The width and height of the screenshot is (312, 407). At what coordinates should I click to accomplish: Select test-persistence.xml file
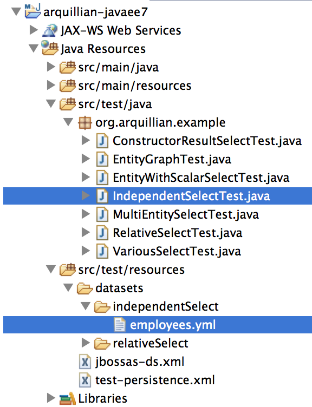tap(155, 380)
